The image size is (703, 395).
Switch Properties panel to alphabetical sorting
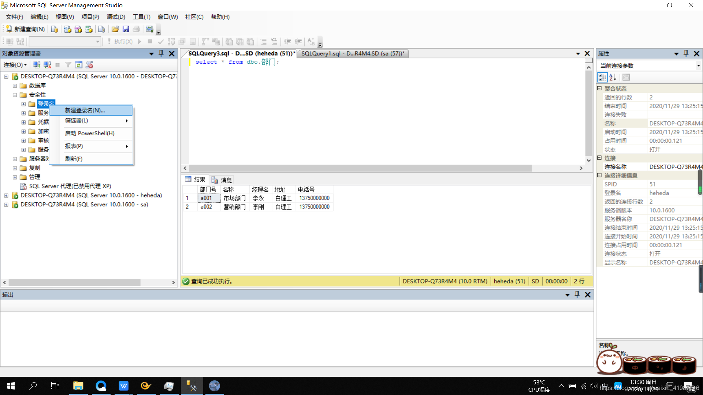(x=613, y=77)
